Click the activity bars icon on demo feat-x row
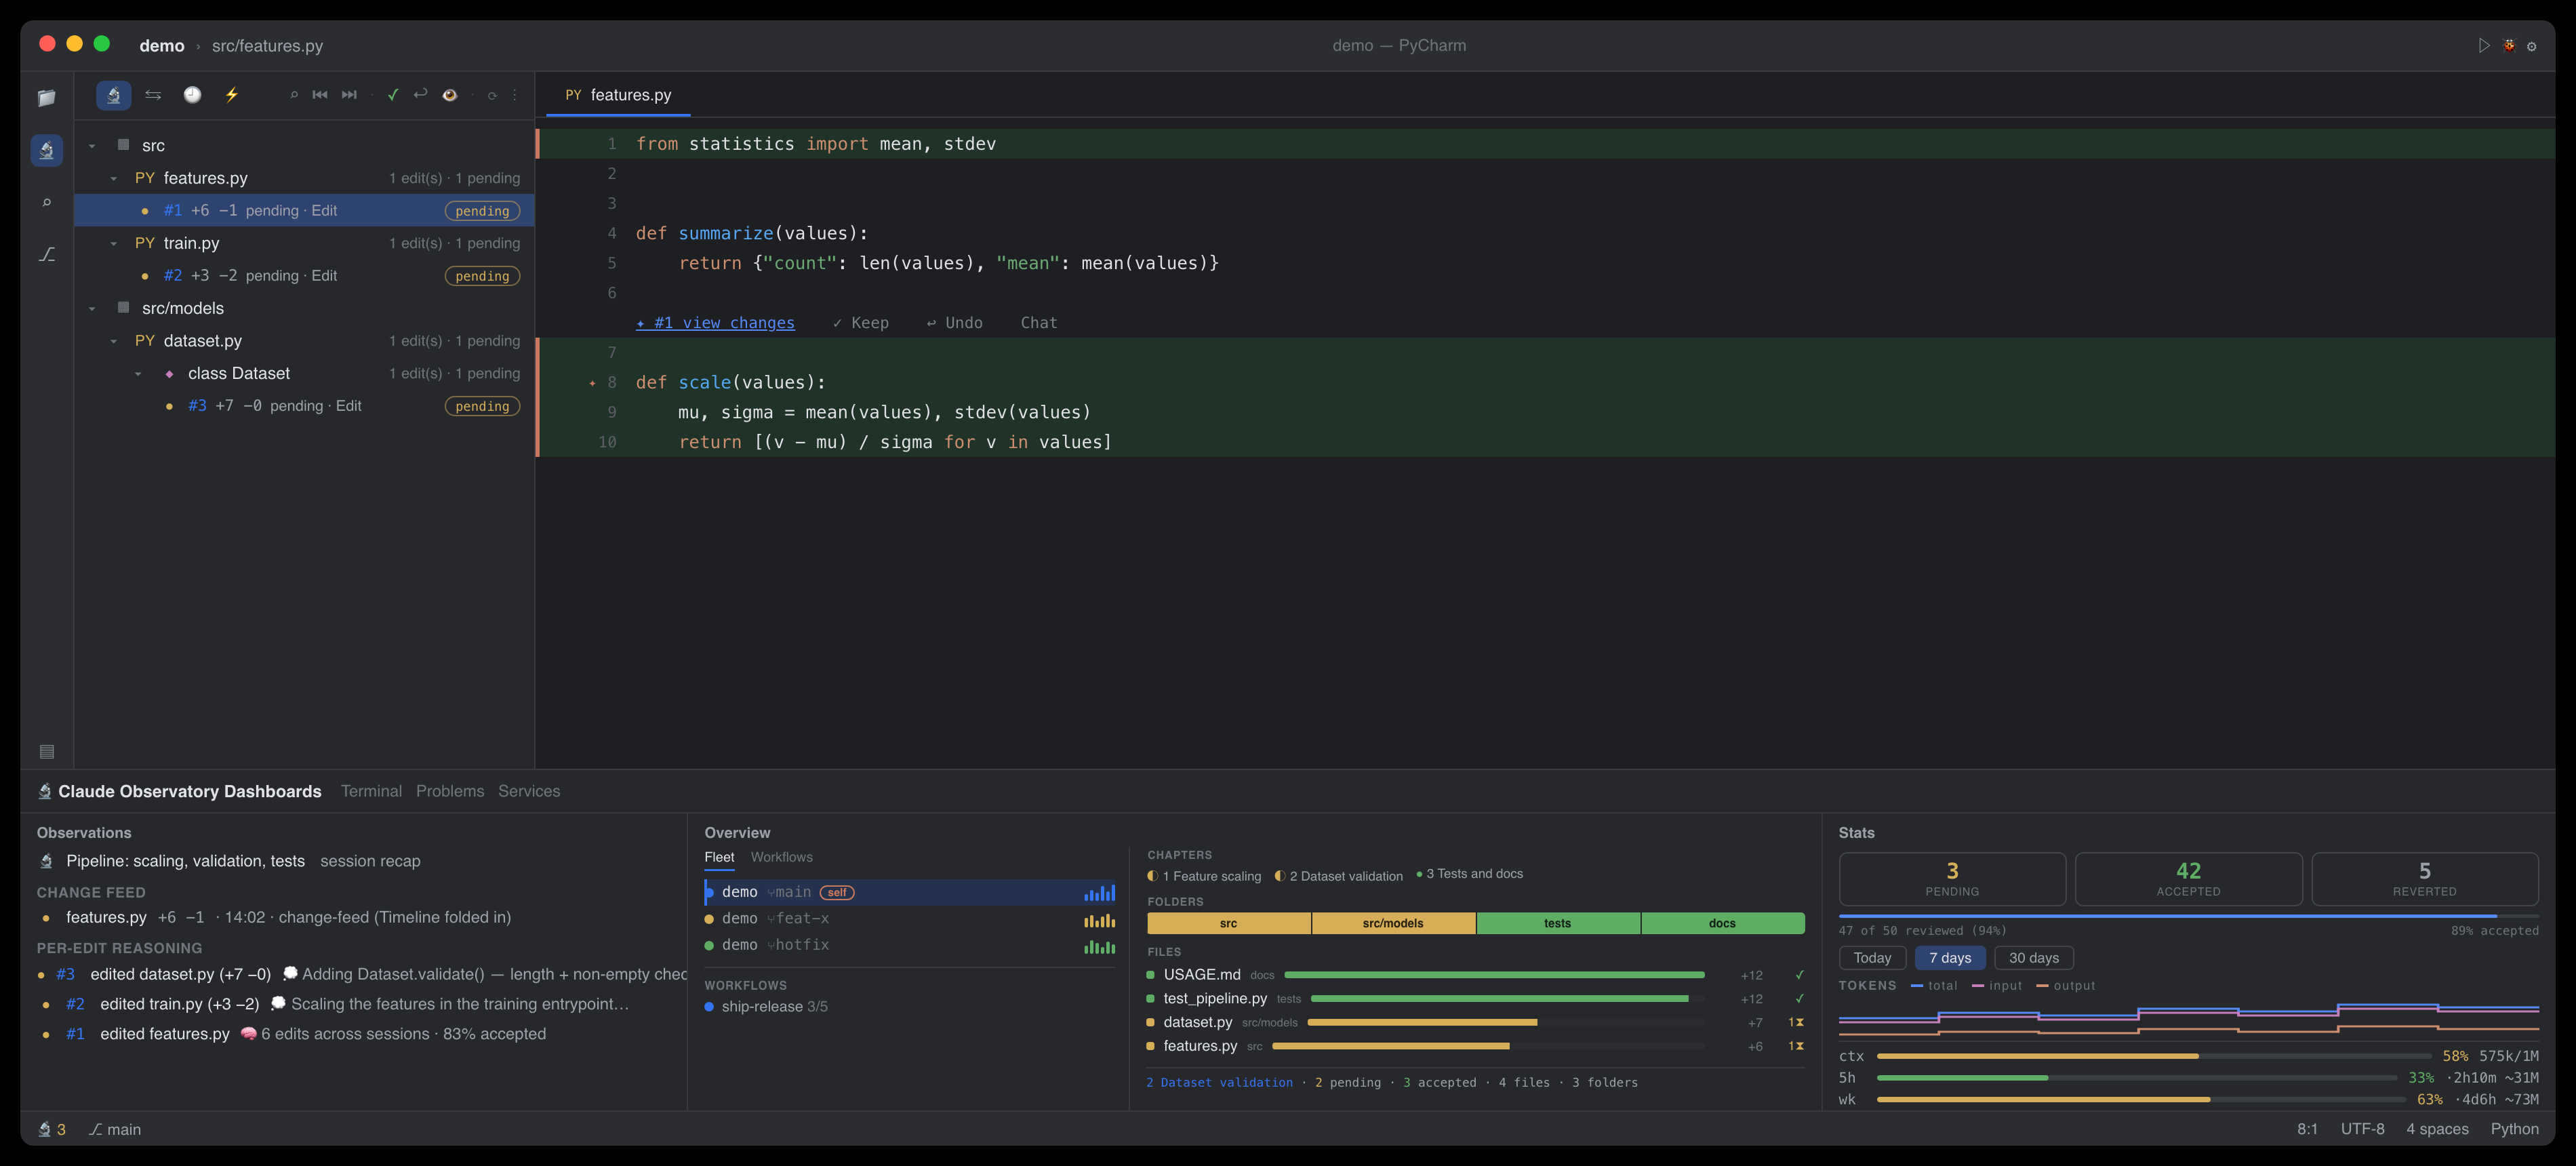 pos(1099,919)
